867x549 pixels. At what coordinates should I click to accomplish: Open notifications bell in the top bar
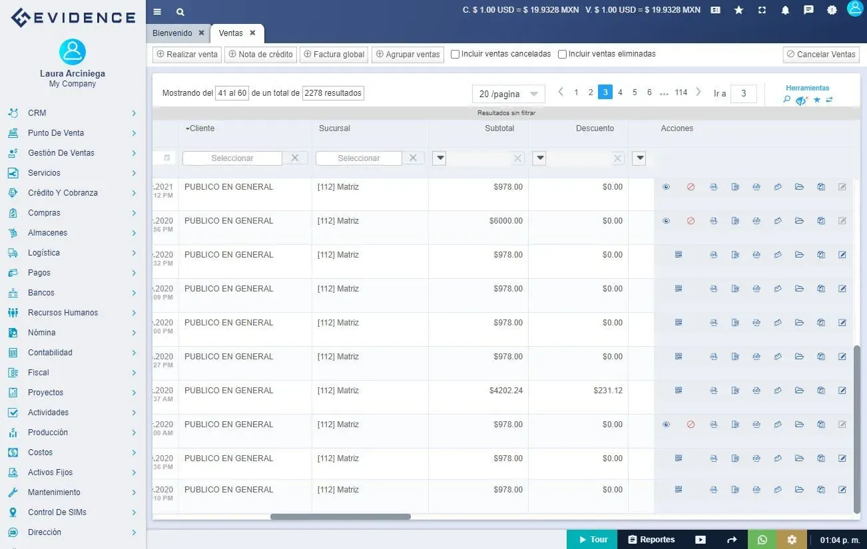[x=785, y=10]
